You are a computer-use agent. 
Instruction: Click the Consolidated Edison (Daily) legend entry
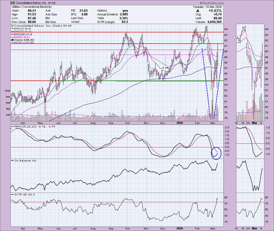(x=43, y=26)
